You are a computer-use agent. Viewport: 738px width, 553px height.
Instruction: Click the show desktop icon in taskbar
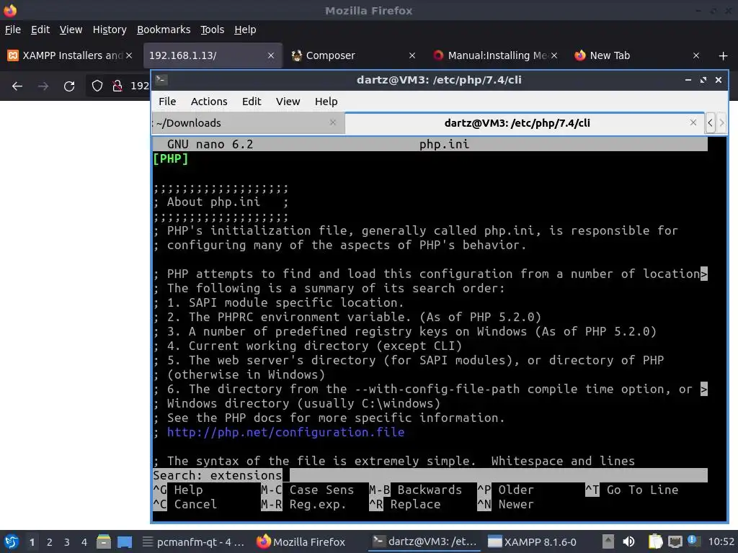point(125,541)
